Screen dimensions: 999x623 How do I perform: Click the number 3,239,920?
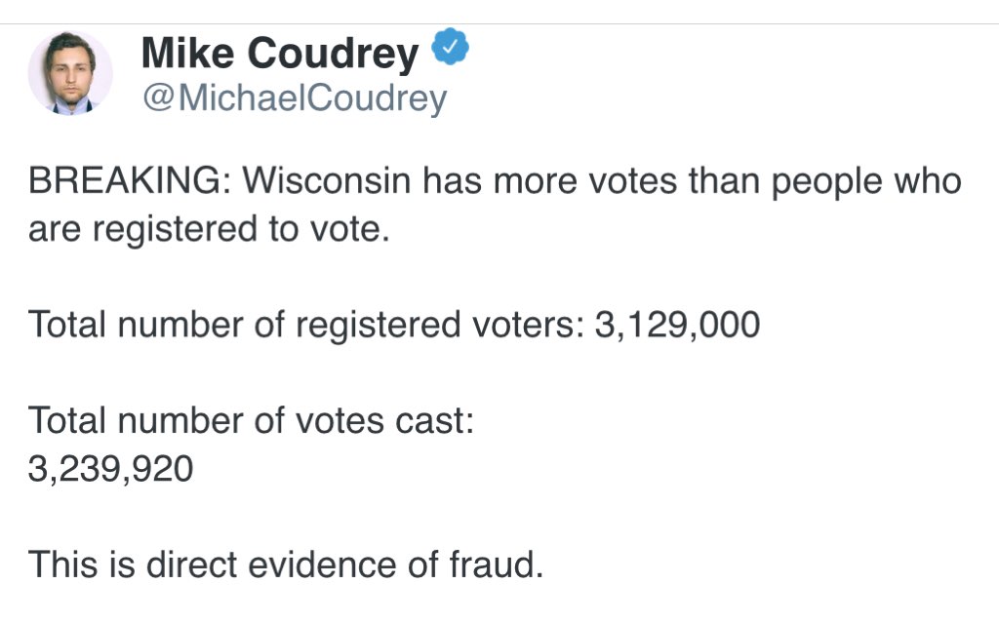(x=110, y=470)
